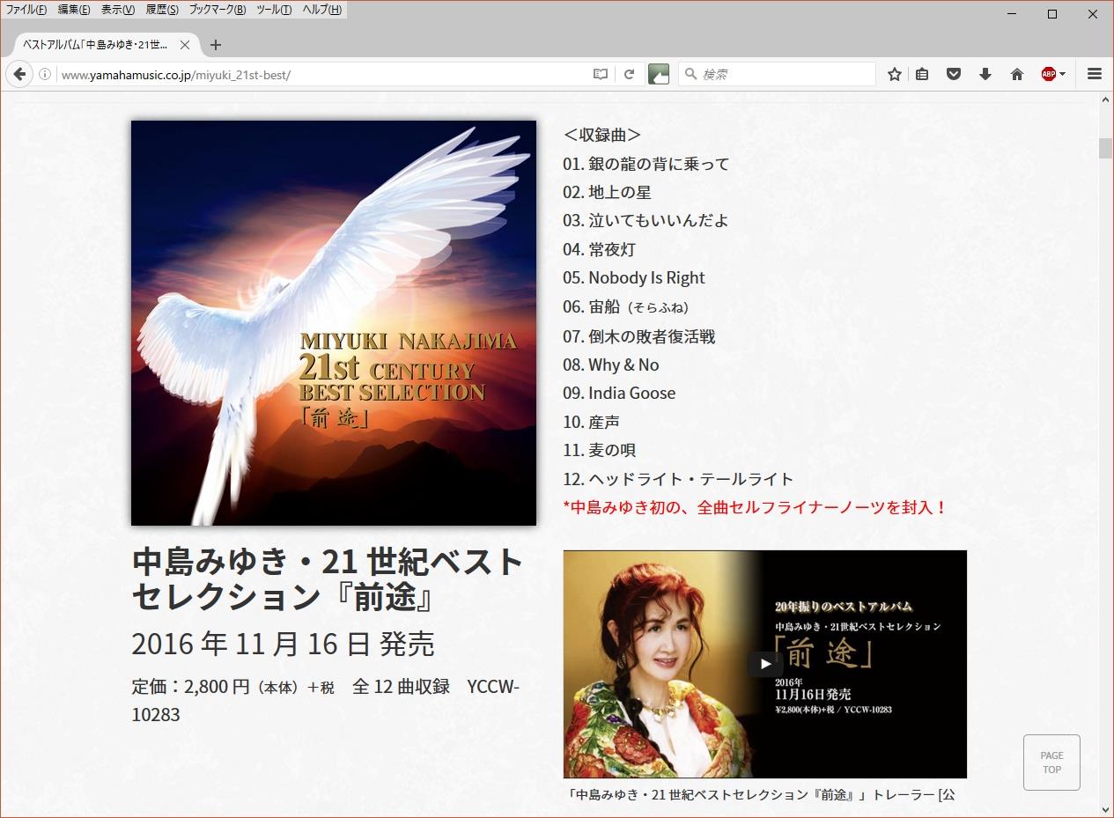Show bookmarks list icon

point(922,75)
